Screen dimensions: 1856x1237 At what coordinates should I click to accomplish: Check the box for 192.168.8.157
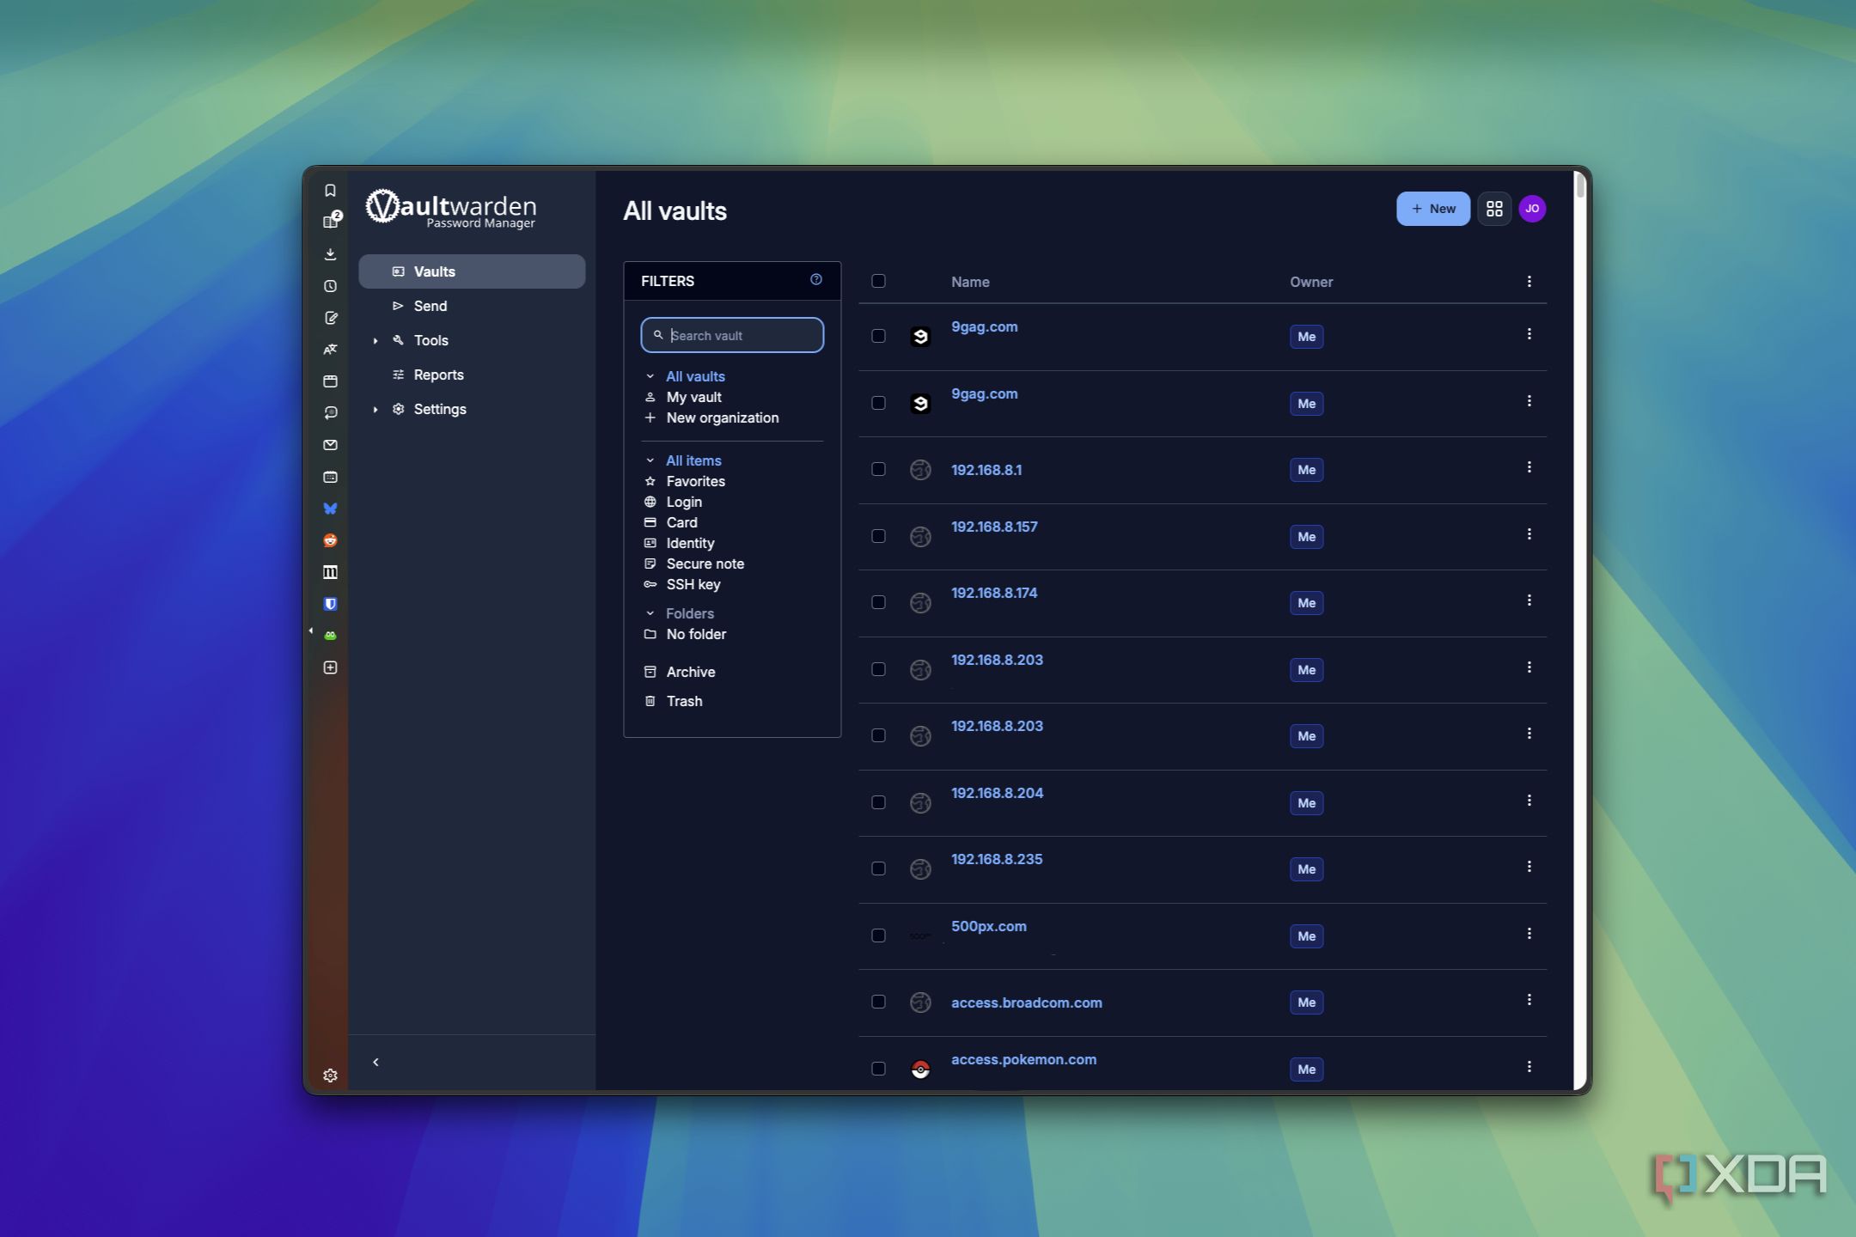pyautogui.click(x=878, y=536)
